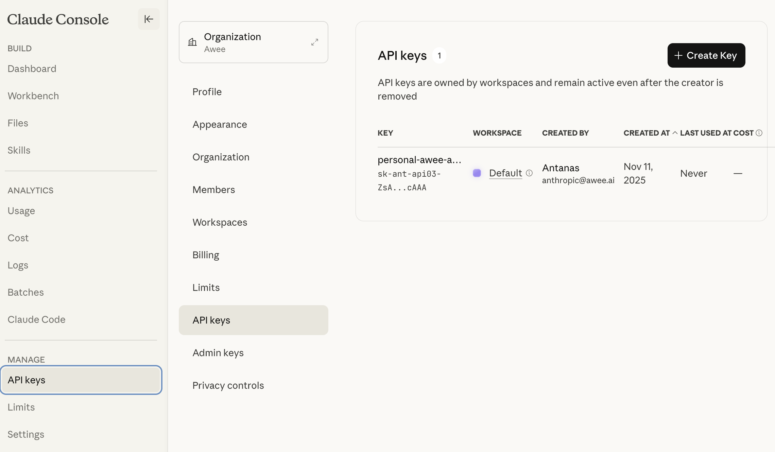
Task: Expand the Organization Awee switcher
Action: coord(314,42)
